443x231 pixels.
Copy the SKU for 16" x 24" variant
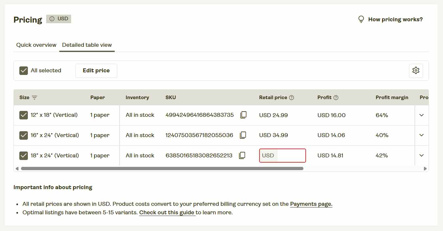point(243,135)
